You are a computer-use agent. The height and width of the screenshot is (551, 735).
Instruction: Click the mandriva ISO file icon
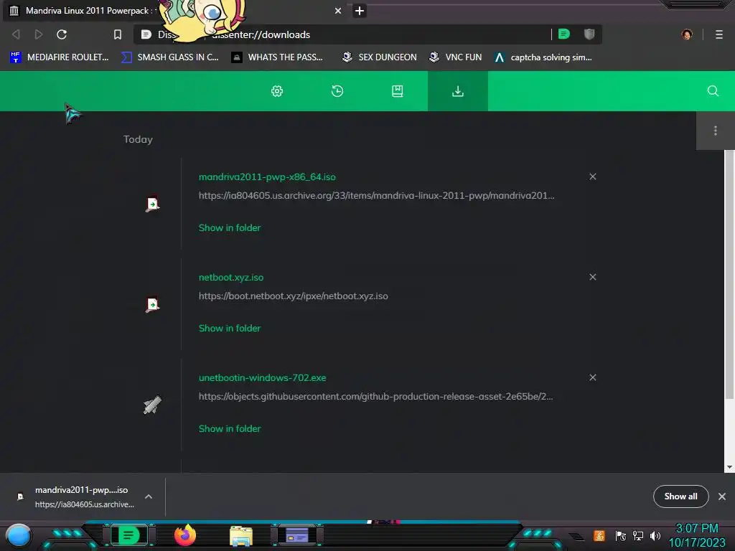pos(152,204)
